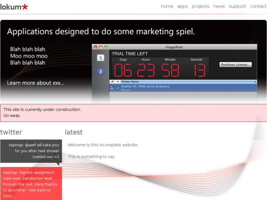The image size is (267, 200).
Task: Click the gray tweet mentioning @awtf
Action: pyautogui.click(x=31, y=151)
